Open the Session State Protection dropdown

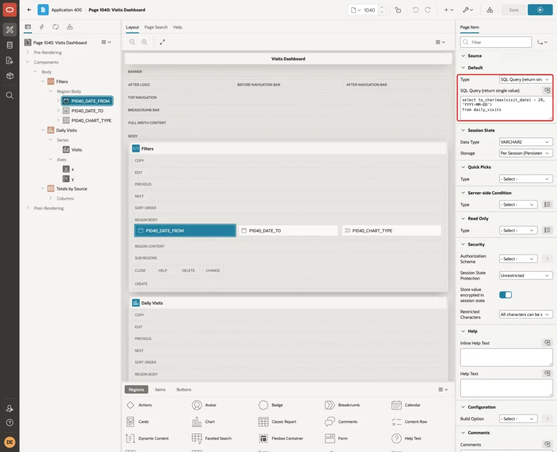(525, 275)
